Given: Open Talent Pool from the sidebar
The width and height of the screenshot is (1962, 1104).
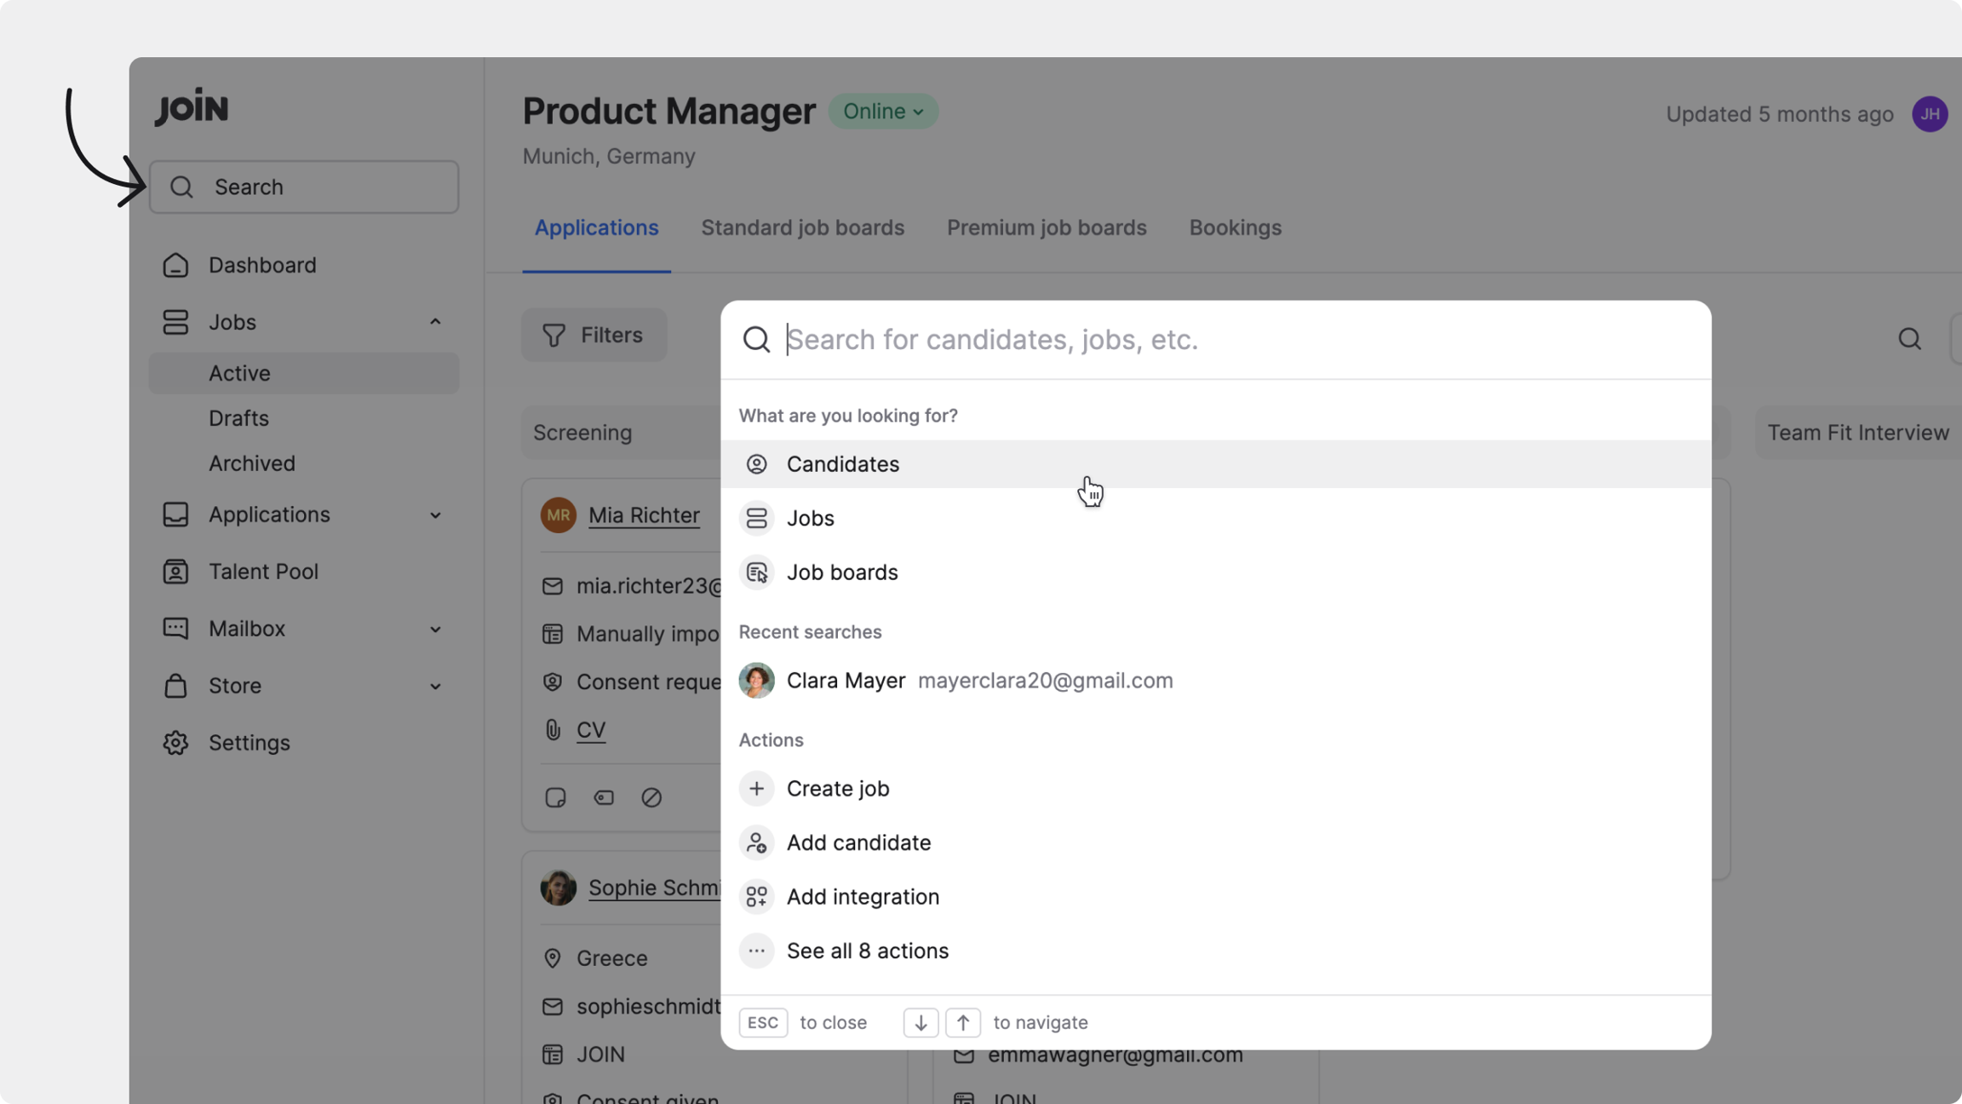Looking at the screenshot, I should [x=262, y=572].
